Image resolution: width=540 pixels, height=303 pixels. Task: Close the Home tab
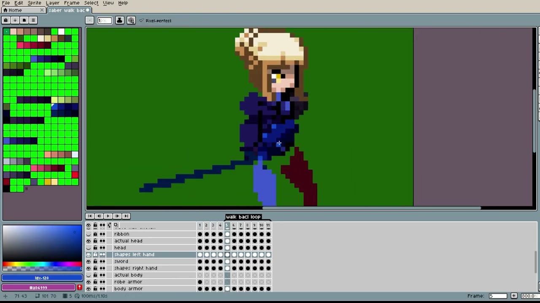click(42, 10)
